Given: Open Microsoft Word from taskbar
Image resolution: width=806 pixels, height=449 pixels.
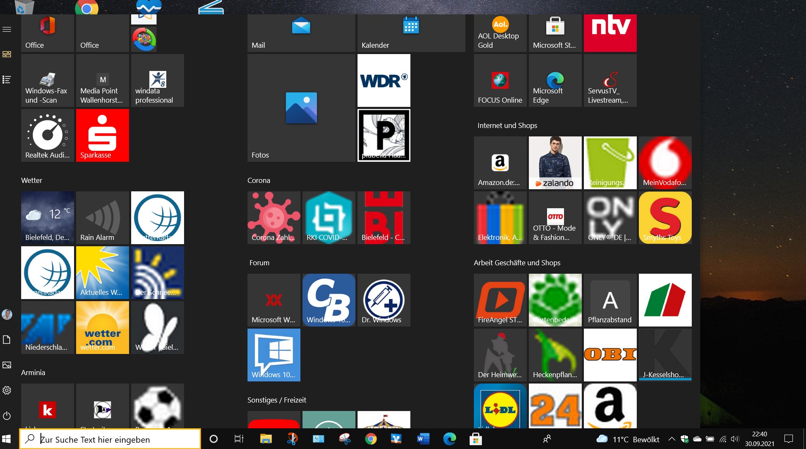Looking at the screenshot, I should pyautogui.click(x=423, y=439).
